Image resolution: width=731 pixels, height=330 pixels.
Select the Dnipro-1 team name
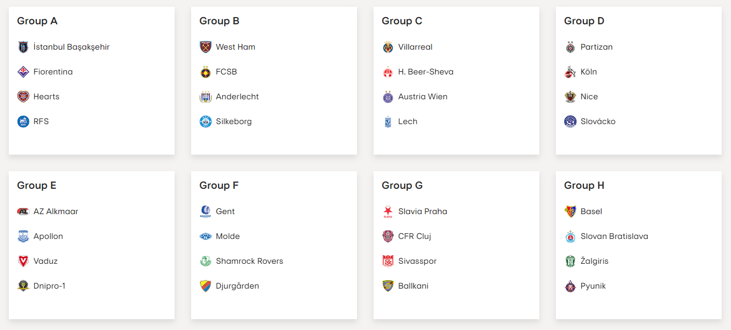pyautogui.click(x=49, y=286)
